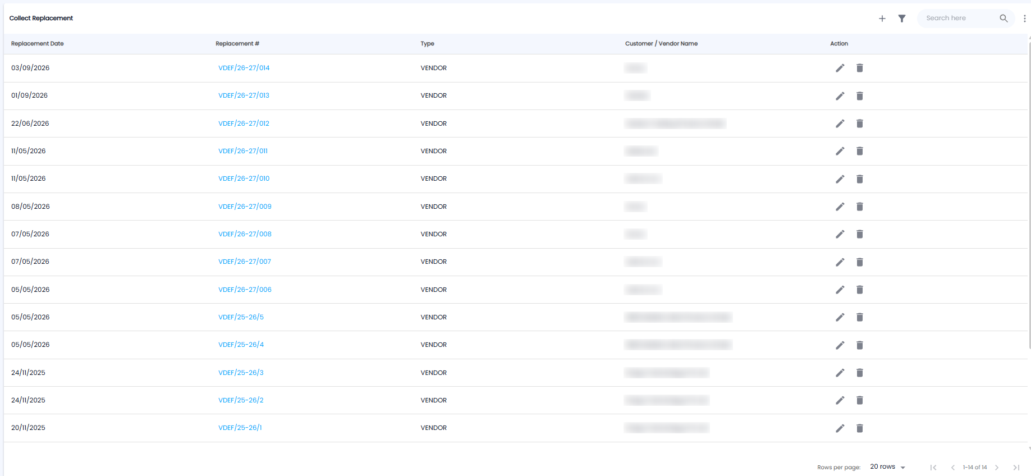
Task: Delete replacement VDEF/26-27/014
Action: (860, 68)
